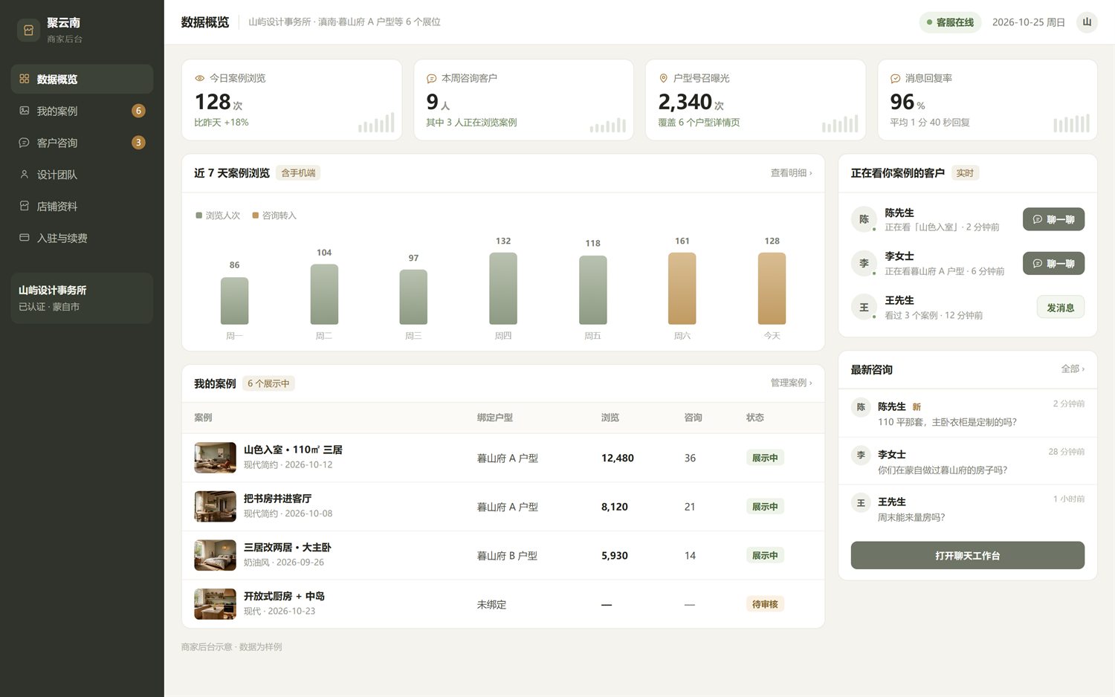1115x697 pixels.
Task: Click 发消息 button for 王先生
Action: click(1061, 307)
